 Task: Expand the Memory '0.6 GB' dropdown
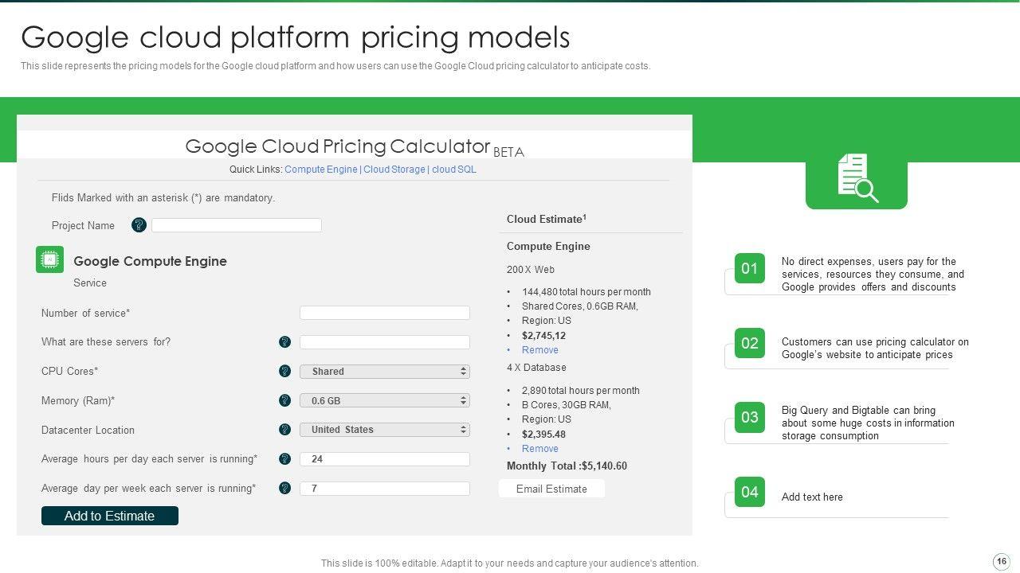point(384,401)
